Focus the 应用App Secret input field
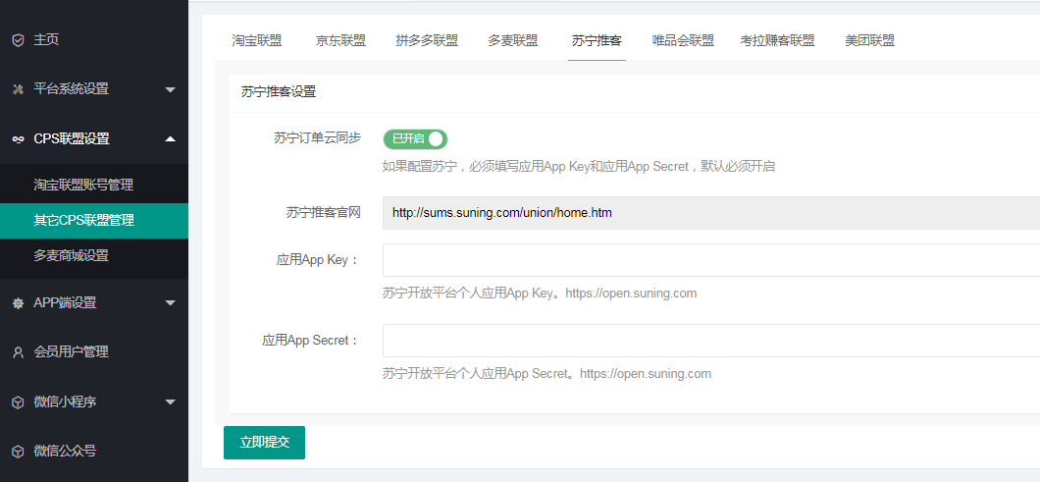The image size is (1040, 482). click(x=711, y=341)
